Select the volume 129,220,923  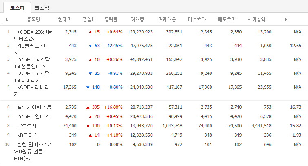tap(140, 32)
